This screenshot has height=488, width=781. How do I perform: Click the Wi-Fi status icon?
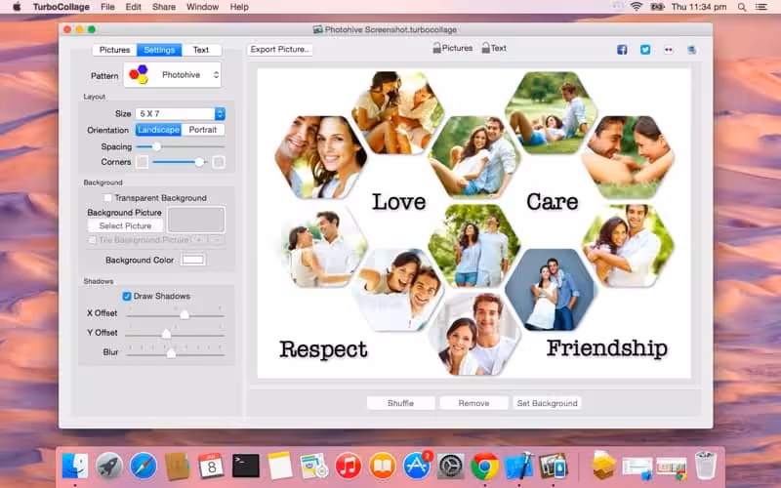coord(637,7)
